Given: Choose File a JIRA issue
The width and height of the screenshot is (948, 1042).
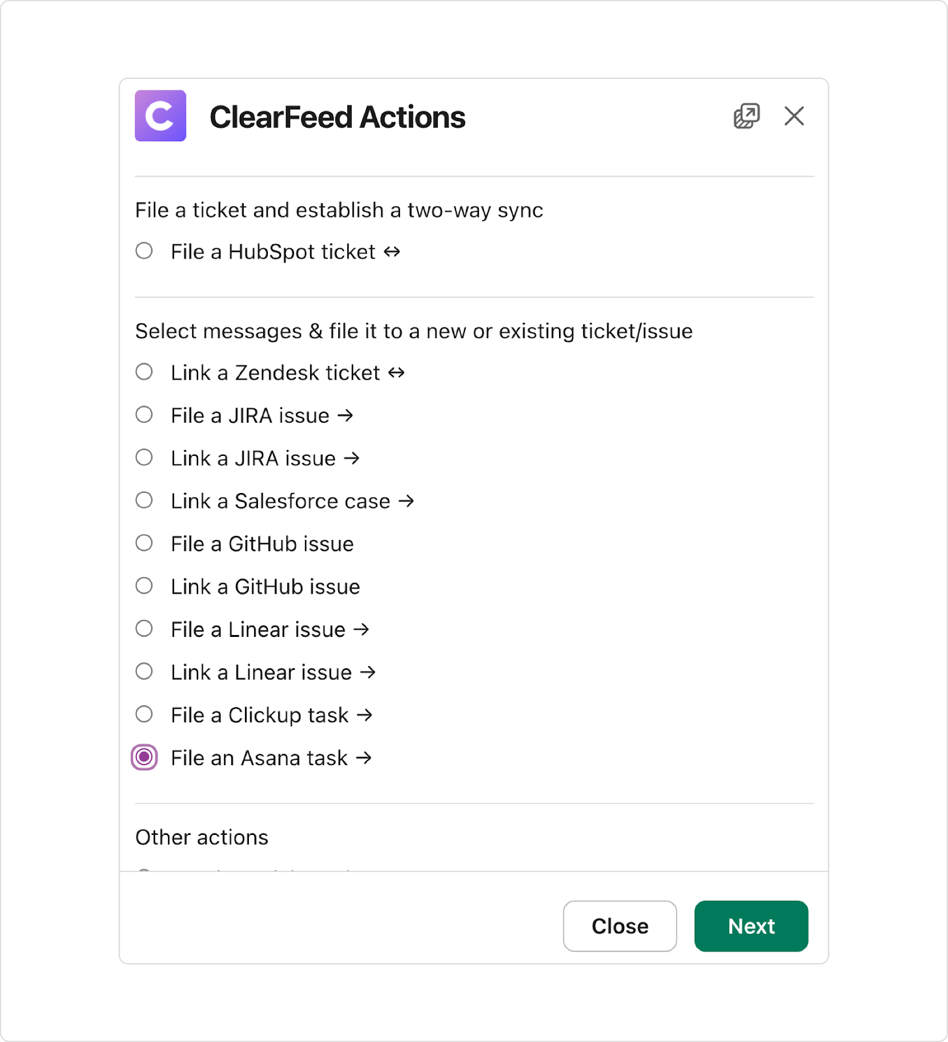Looking at the screenshot, I should [x=144, y=415].
